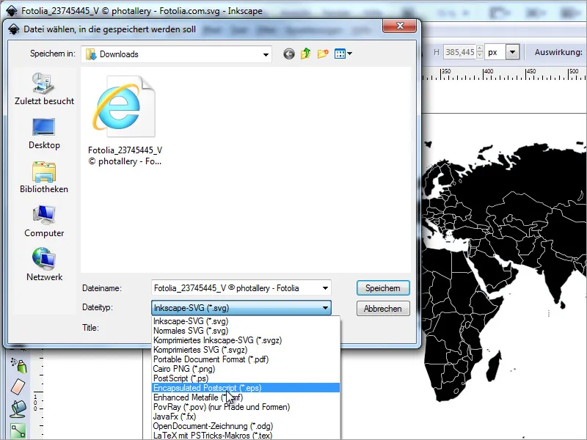The height and width of the screenshot is (440, 587).
Task: Click the H height field 385,445
Action: (x=459, y=52)
